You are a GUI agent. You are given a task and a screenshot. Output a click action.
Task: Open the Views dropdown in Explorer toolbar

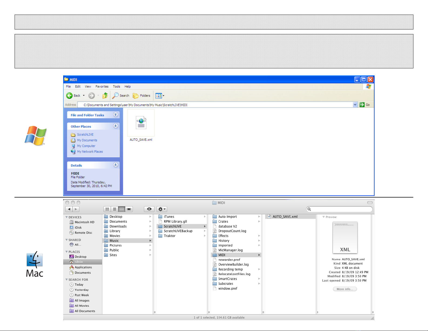(x=160, y=96)
